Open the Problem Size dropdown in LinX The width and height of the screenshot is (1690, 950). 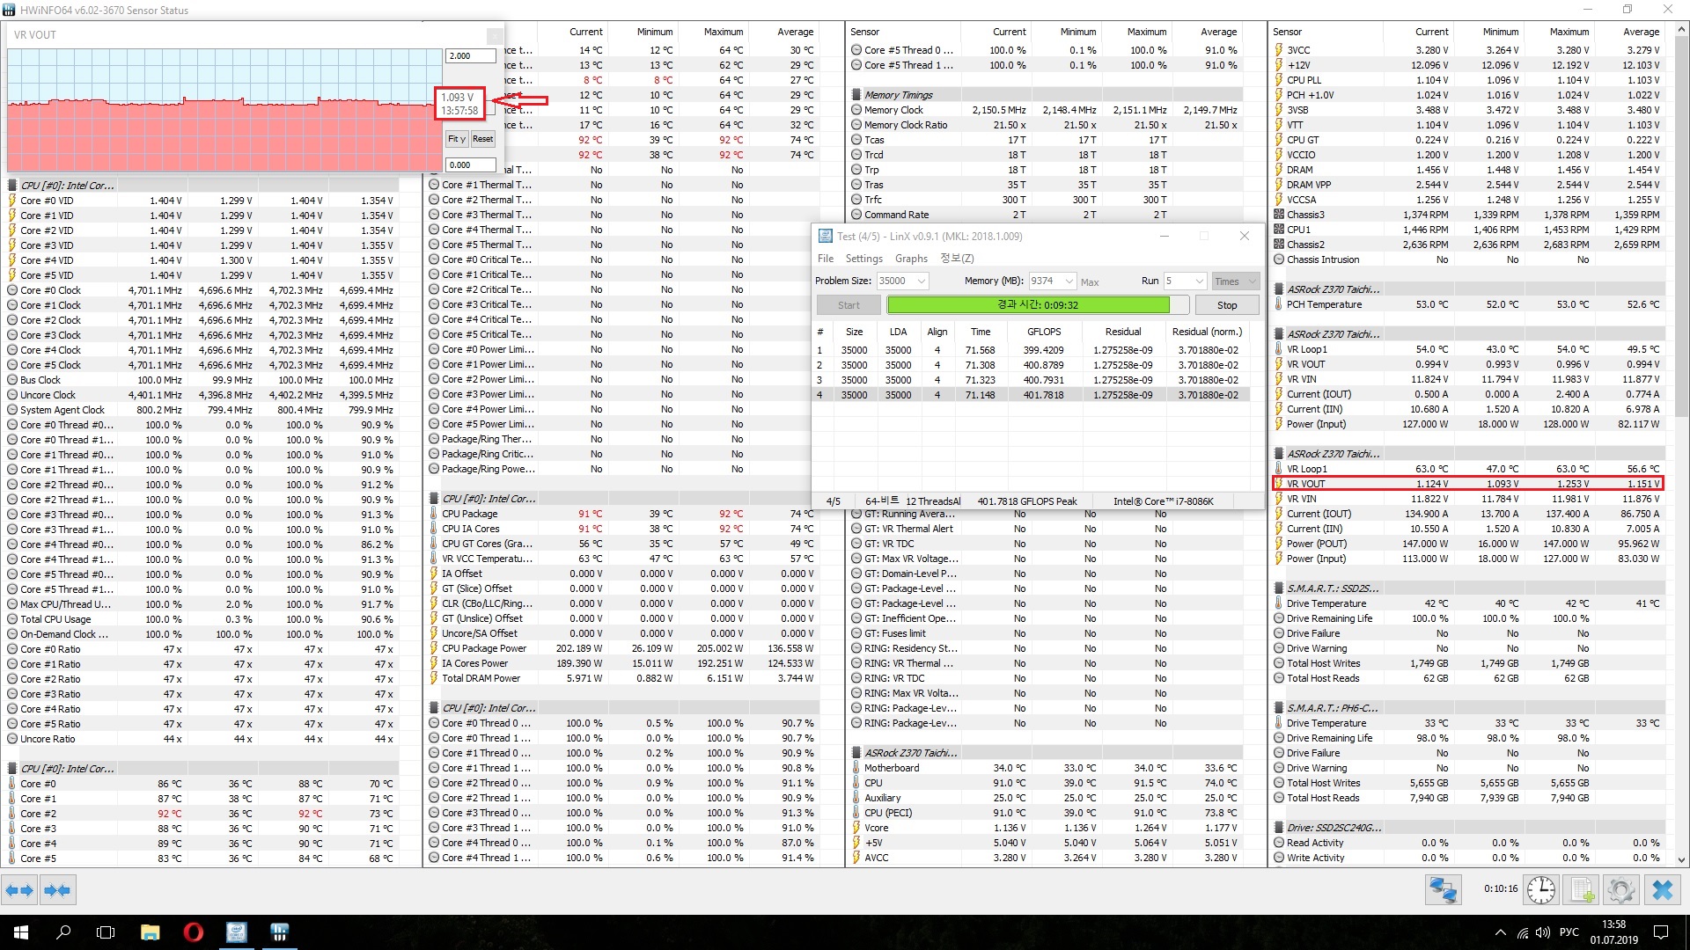pos(921,281)
